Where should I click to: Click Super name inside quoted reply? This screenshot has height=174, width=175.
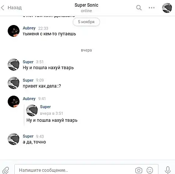45,107
